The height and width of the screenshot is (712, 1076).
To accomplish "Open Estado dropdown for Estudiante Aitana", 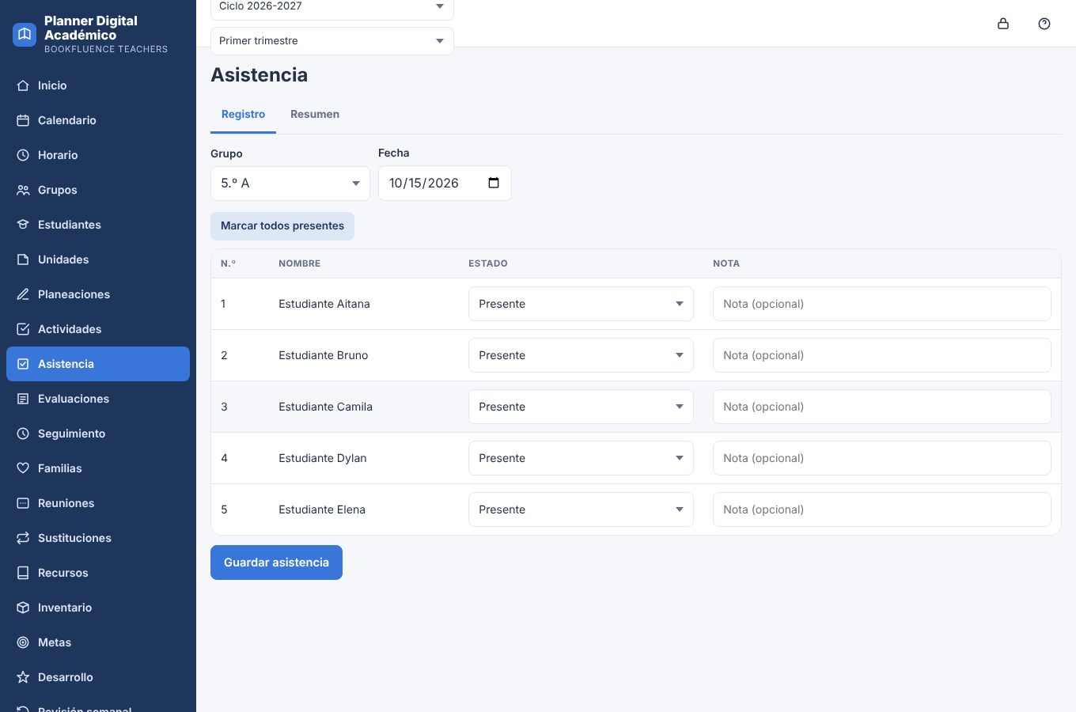I will (581, 304).
